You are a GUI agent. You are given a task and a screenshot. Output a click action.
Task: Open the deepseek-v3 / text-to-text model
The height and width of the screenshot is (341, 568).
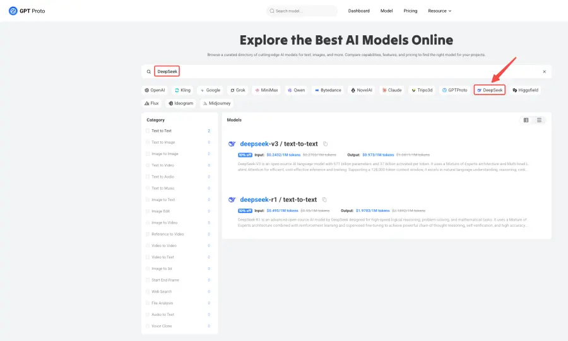tap(278, 144)
